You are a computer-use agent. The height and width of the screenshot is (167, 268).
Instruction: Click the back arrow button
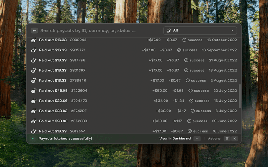(34, 30)
